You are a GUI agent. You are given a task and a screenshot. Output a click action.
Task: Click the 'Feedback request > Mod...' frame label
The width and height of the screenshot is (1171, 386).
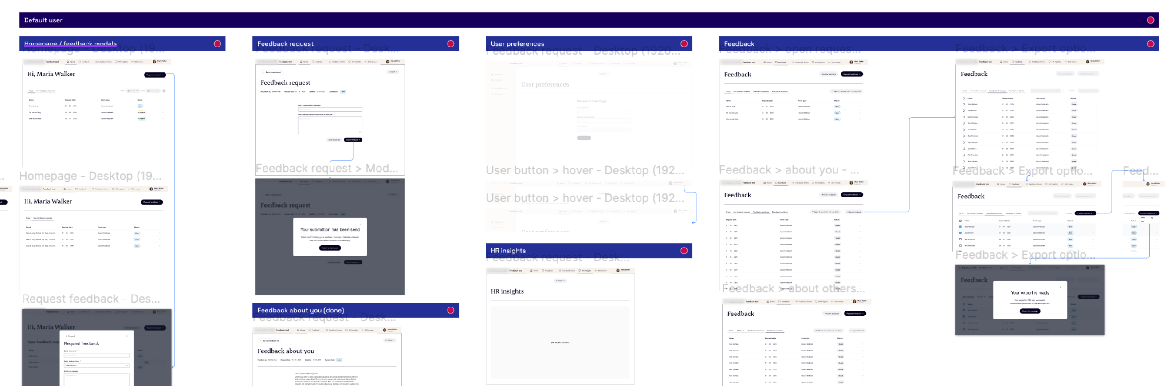tap(327, 168)
